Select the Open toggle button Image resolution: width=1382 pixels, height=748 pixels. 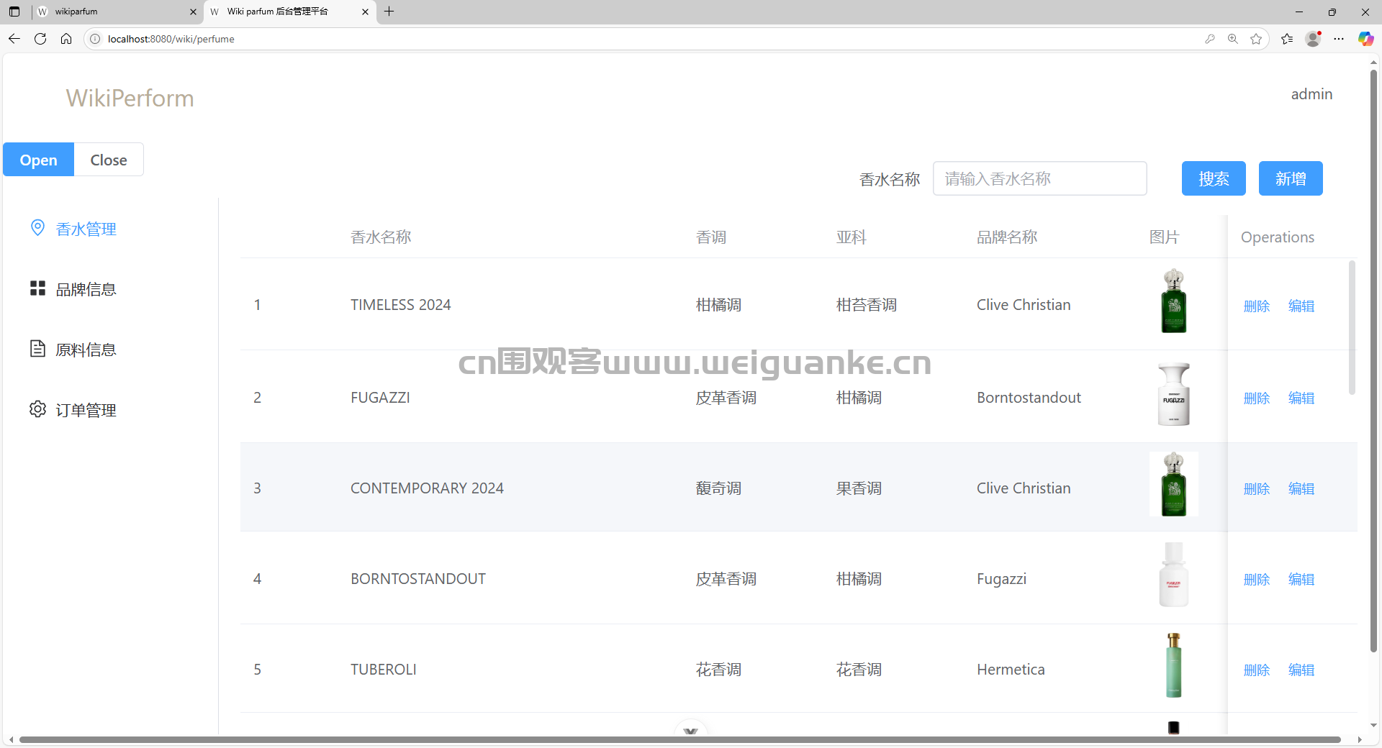point(38,160)
